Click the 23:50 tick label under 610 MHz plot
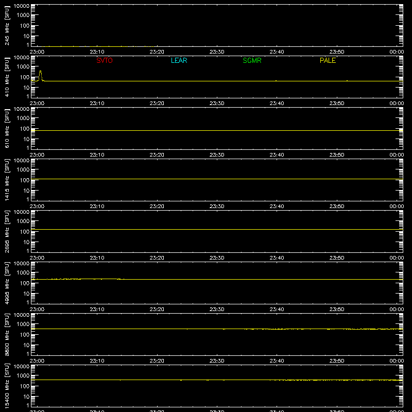The image size is (412, 412). click(337, 155)
